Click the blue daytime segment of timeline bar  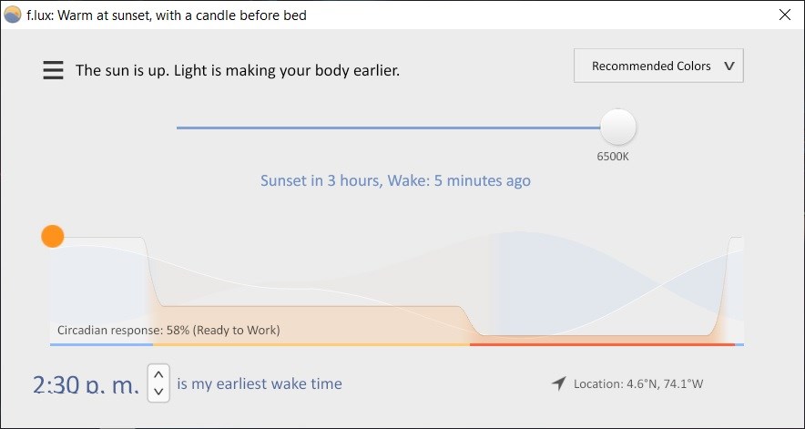click(102, 344)
